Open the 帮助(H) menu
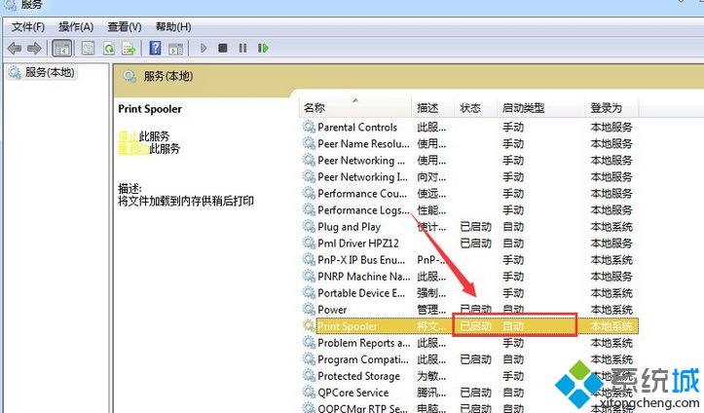The width and height of the screenshot is (704, 413). 173,27
